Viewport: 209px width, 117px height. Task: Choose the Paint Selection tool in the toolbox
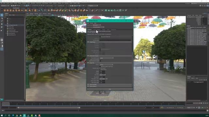[2, 21]
